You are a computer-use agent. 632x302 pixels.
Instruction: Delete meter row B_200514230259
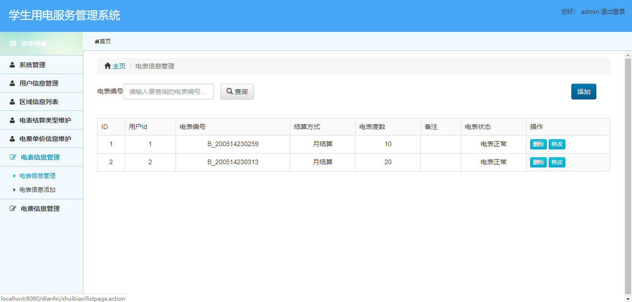click(538, 144)
